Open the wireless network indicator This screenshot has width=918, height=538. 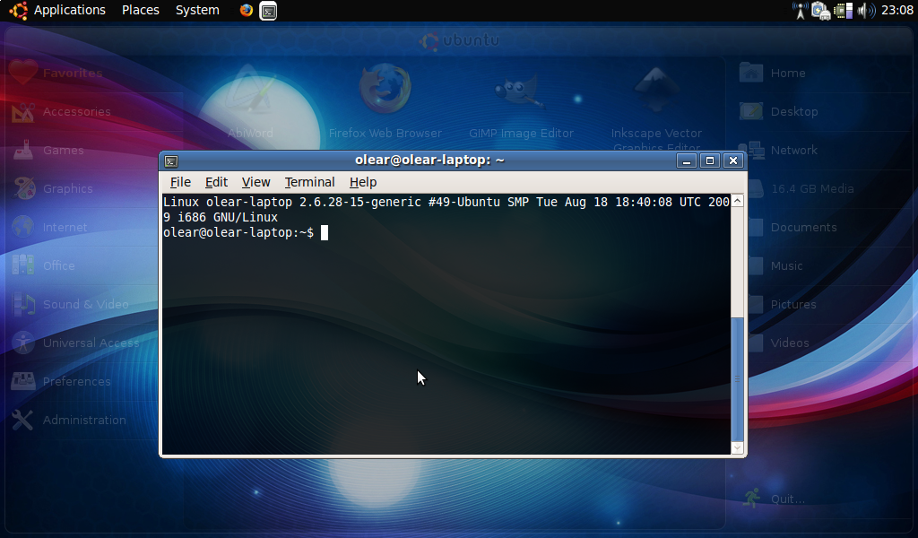tap(800, 11)
